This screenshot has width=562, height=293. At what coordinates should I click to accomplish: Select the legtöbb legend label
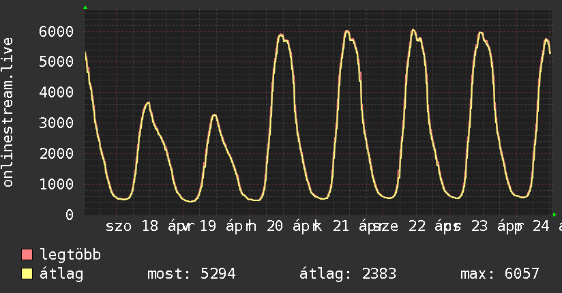[70, 256]
